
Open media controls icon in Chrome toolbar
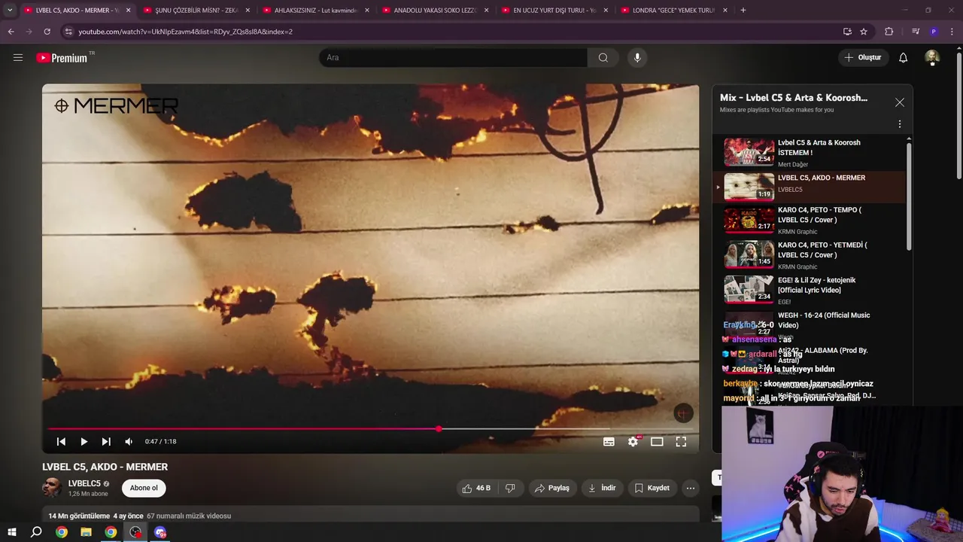tap(916, 32)
